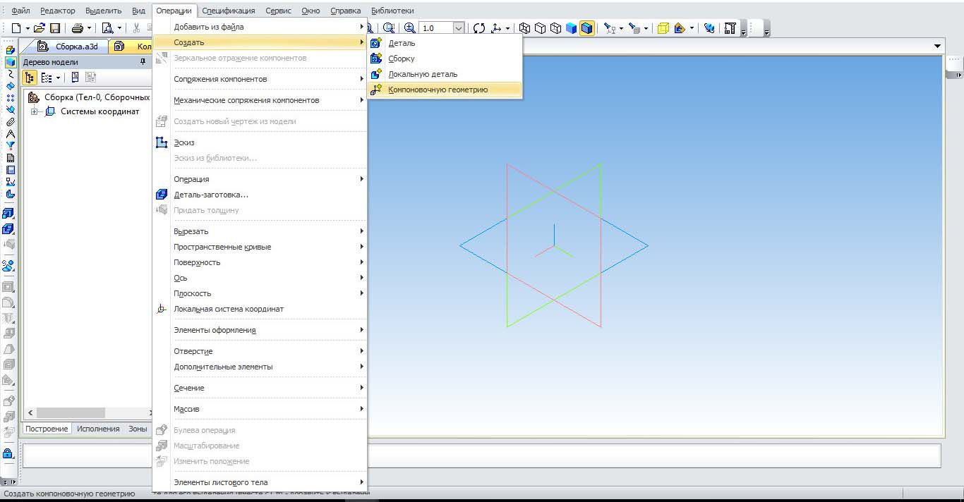
Task: Pin the Дерево модели panel
Action: (x=143, y=62)
